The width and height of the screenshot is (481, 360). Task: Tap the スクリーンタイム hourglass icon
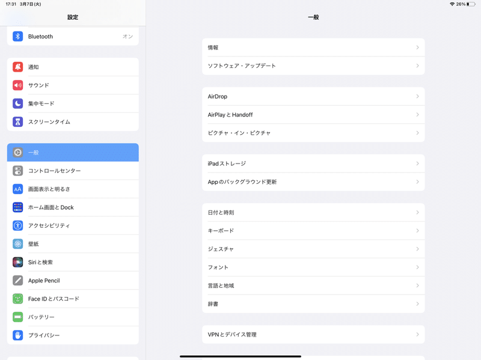tap(18, 122)
